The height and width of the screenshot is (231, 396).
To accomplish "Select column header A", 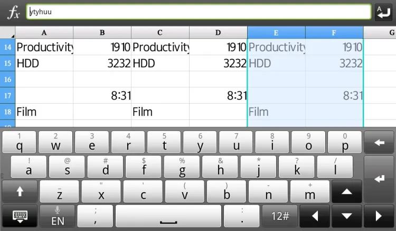I will coord(44,33).
